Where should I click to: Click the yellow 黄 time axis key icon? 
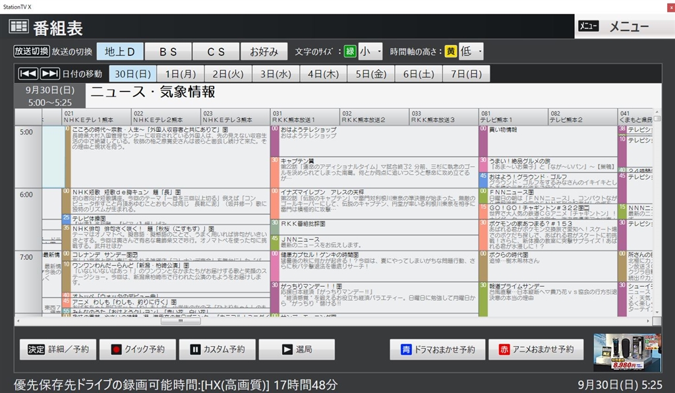[x=450, y=51]
